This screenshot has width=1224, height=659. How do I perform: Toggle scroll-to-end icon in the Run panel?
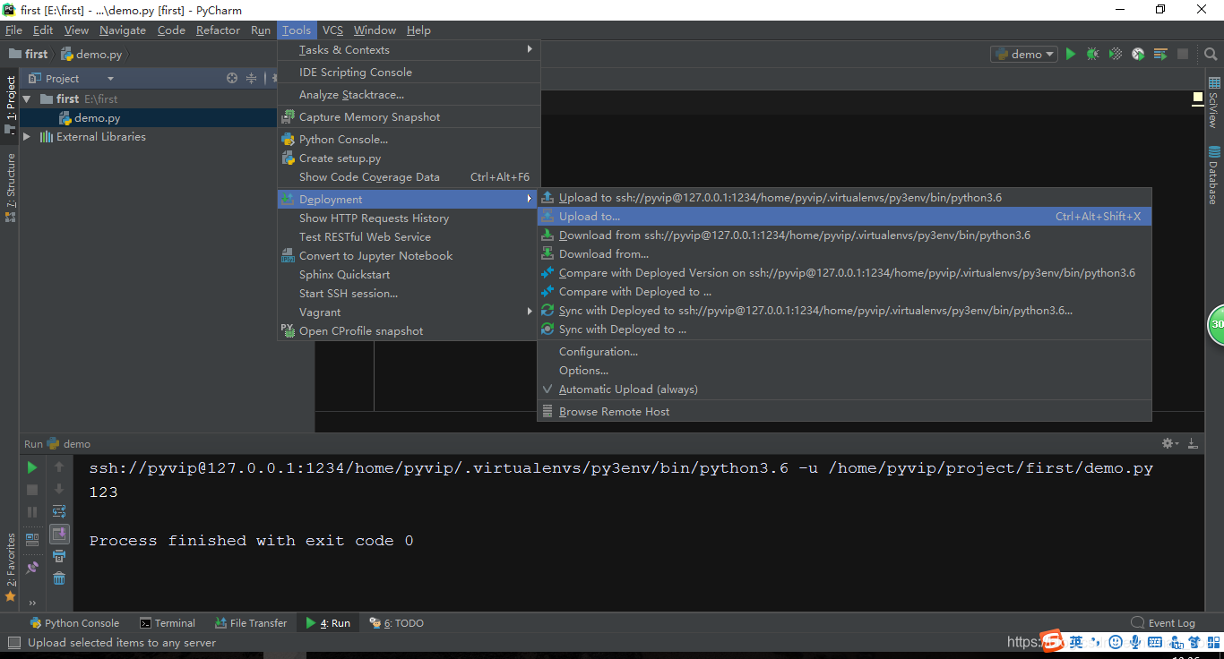click(x=59, y=535)
